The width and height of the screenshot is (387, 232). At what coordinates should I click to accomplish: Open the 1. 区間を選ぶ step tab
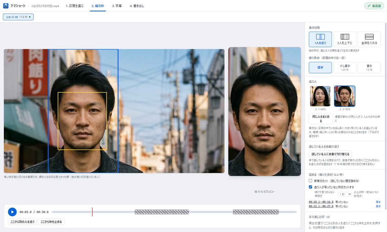[x=75, y=6]
